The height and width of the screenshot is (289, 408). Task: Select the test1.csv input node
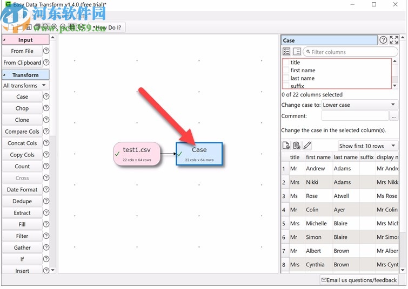[137, 154]
